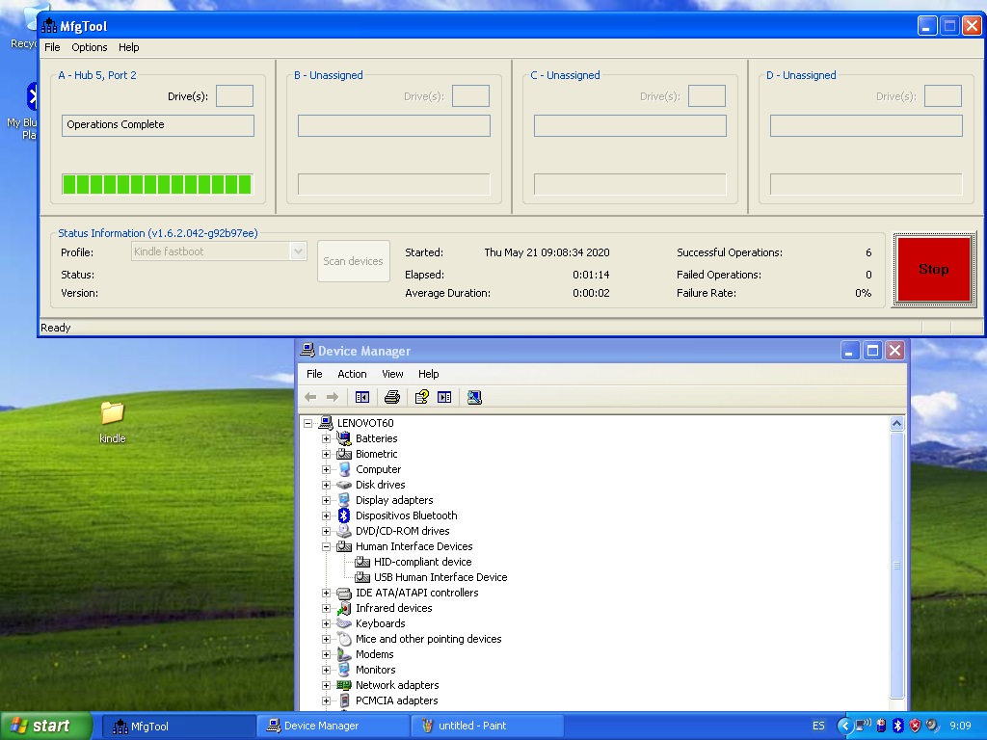Open the Action menu in Device Manager

pos(352,374)
